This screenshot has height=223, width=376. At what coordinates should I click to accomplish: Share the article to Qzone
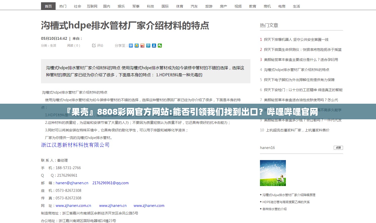[x=137, y=46]
